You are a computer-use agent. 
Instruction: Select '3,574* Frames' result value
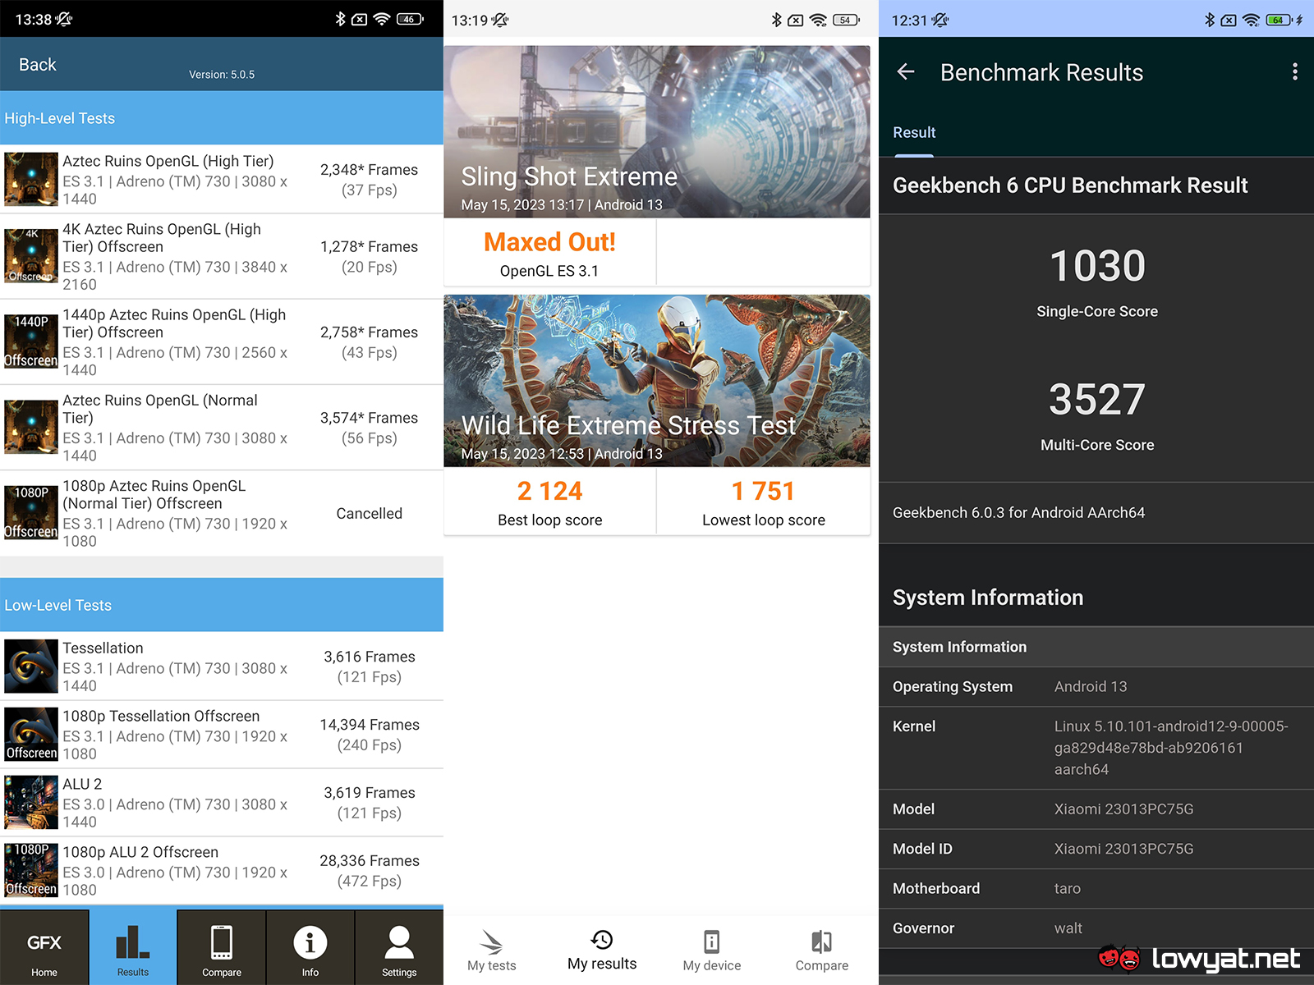coord(369,418)
